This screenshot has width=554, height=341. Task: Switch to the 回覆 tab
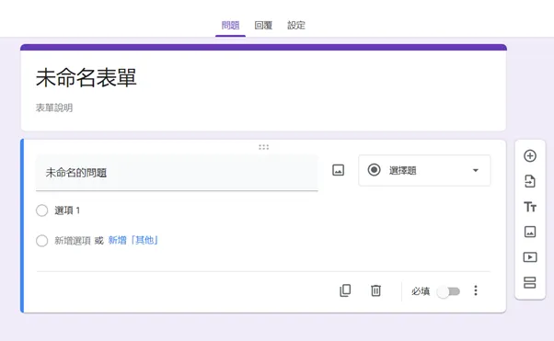tap(263, 26)
